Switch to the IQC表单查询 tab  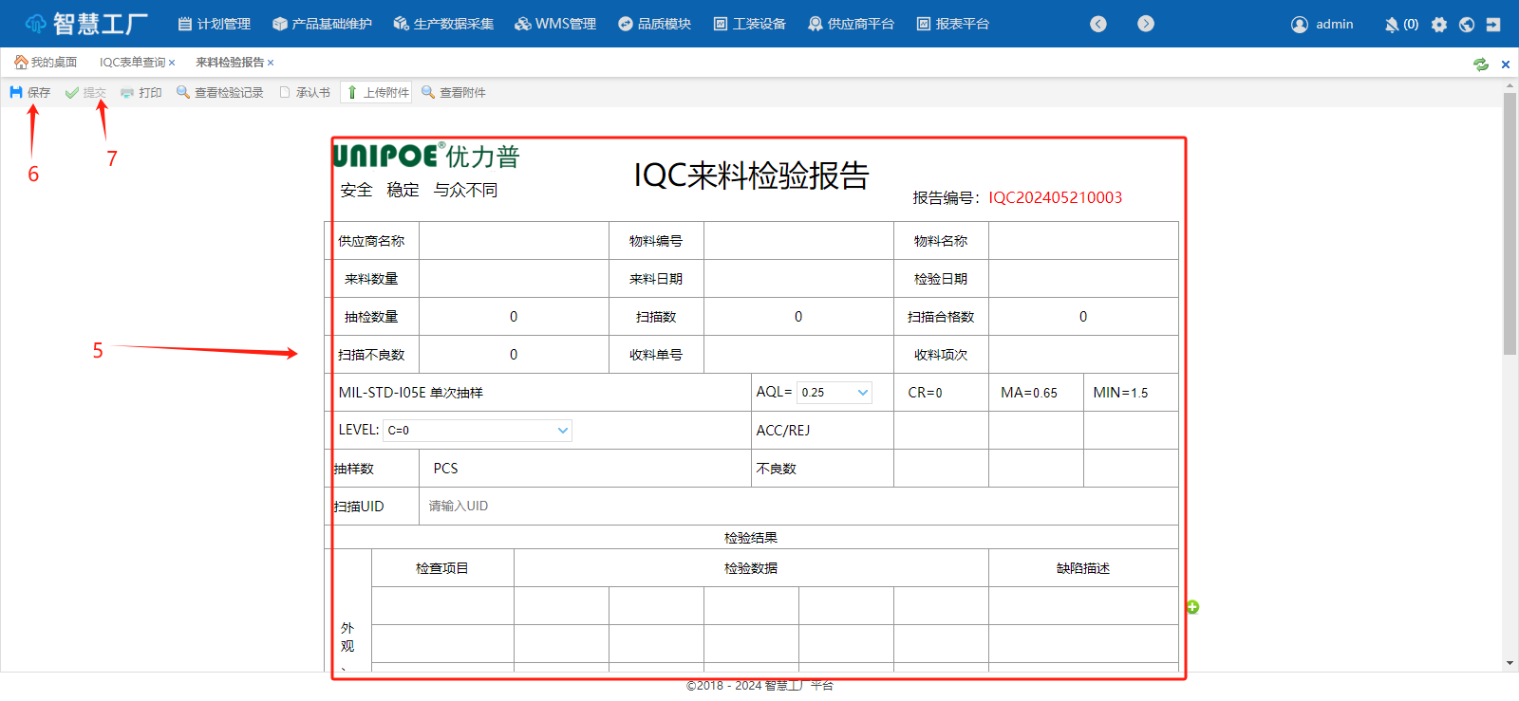[132, 63]
